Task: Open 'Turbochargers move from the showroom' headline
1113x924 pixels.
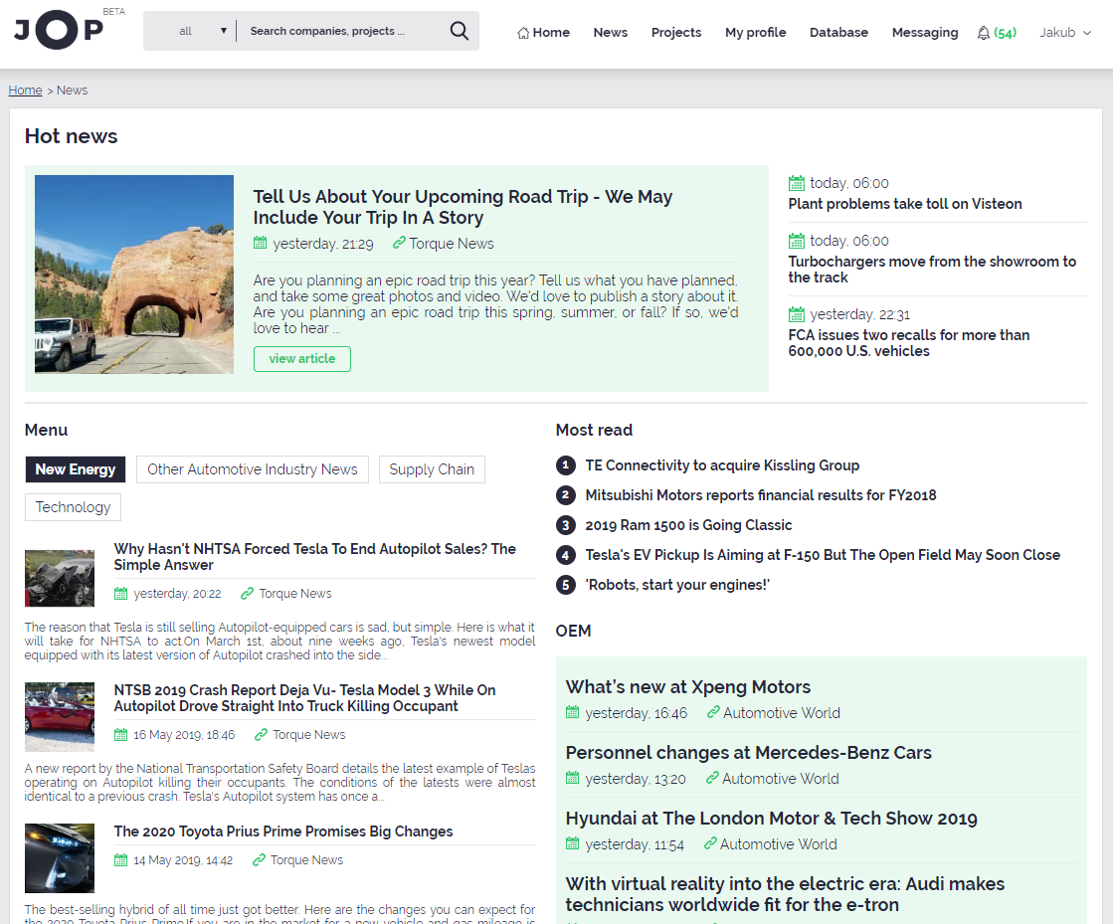Action: point(932,270)
